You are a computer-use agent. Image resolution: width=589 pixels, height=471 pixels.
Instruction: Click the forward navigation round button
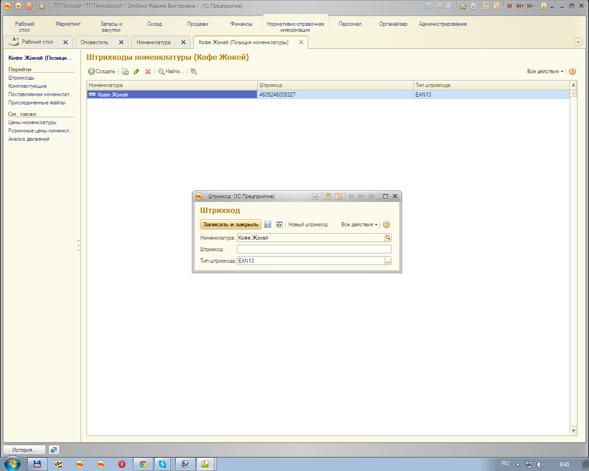29,6
